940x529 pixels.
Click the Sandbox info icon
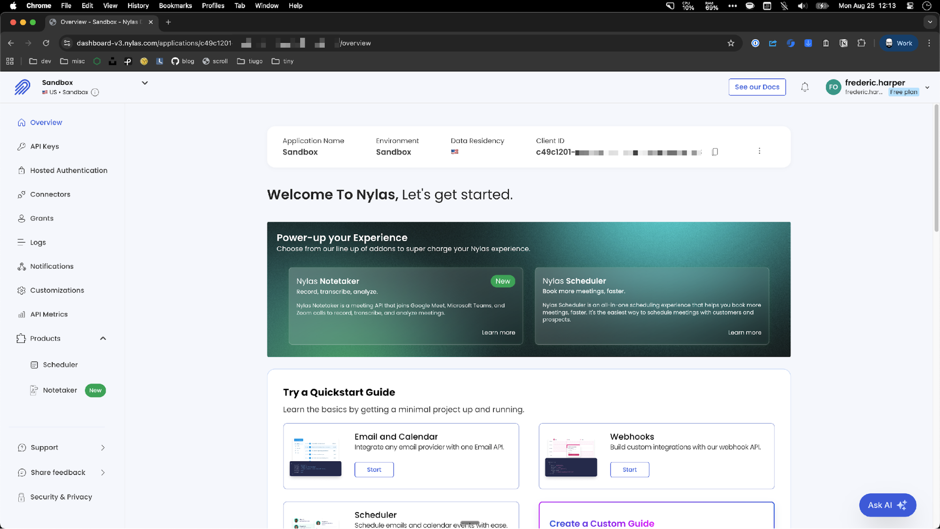95,92
